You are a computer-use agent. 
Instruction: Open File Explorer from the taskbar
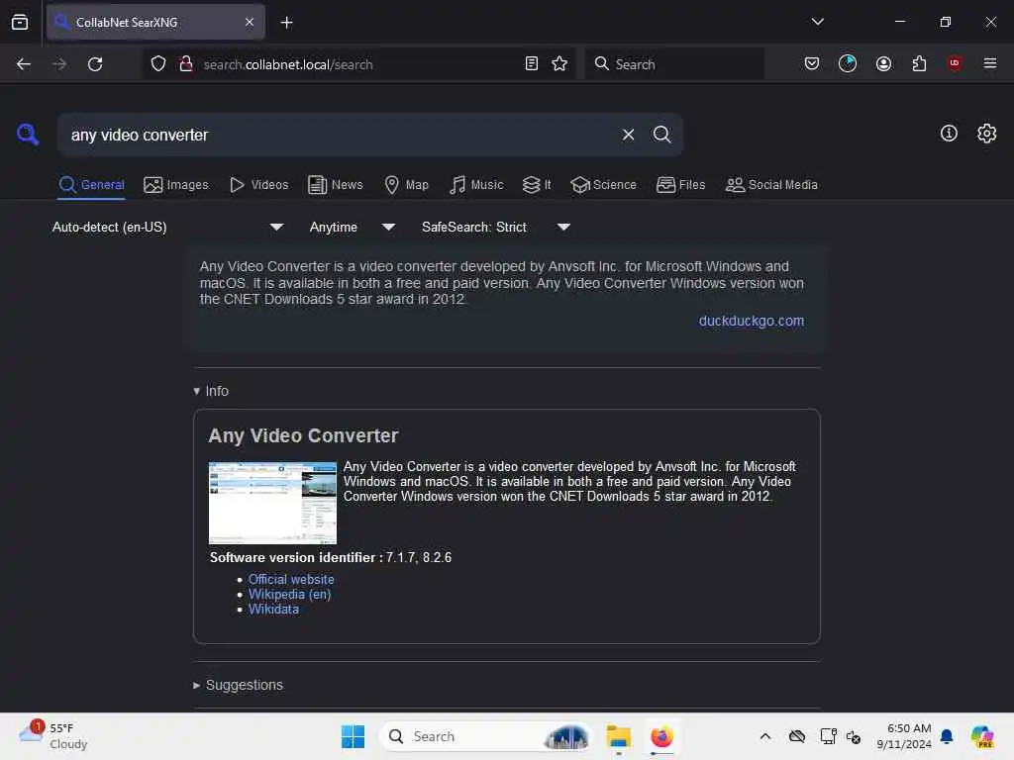pyautogui.click(x=618, y=736)
